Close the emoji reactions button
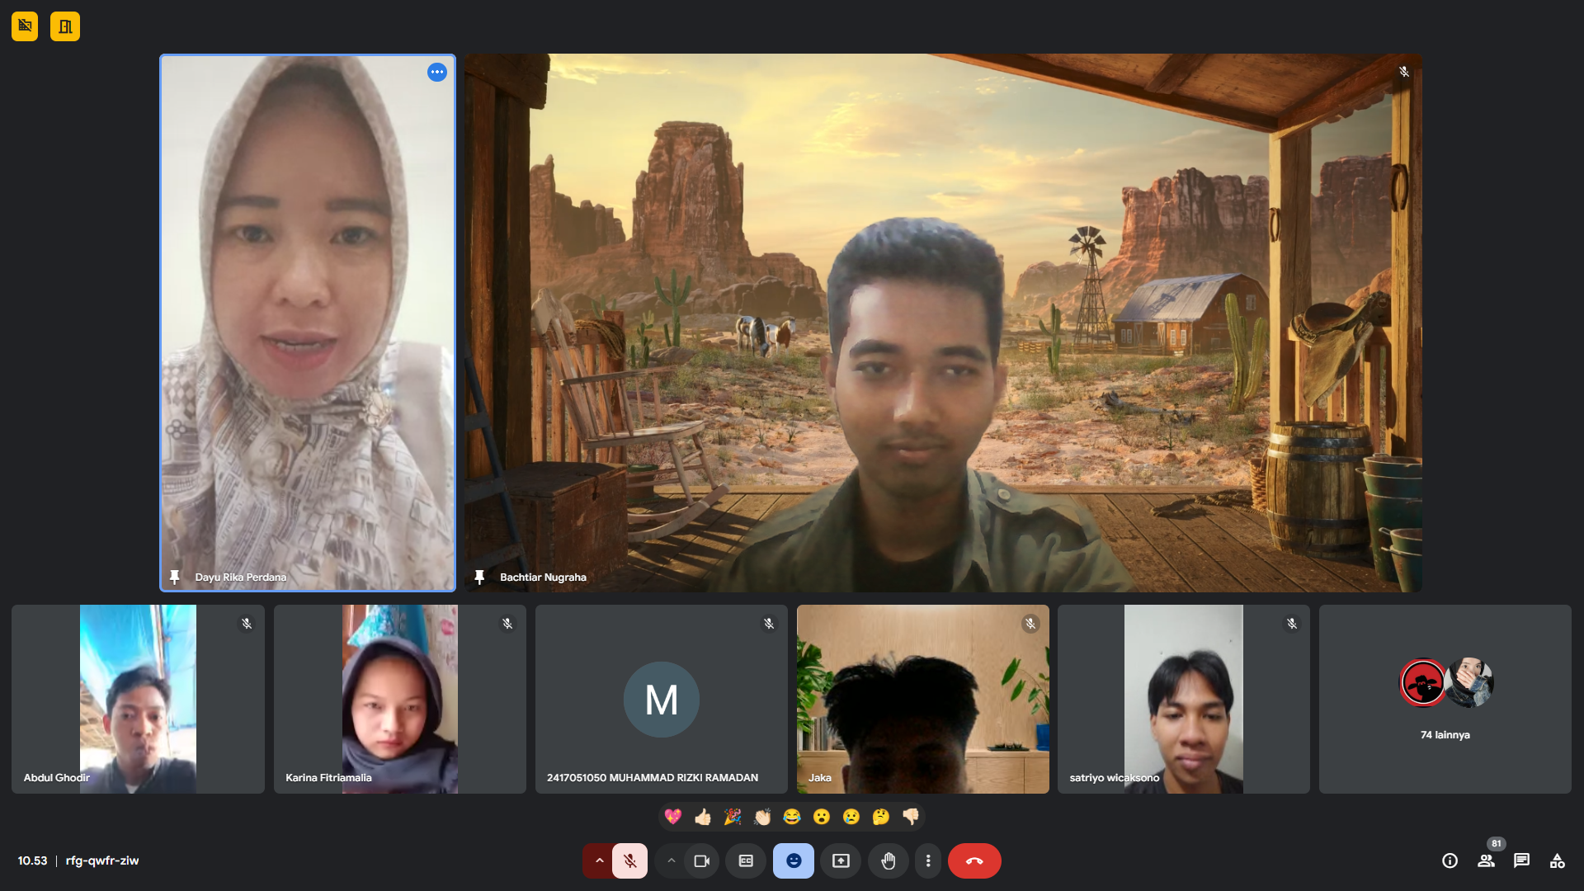This screenshot has height=891, width=1584. pos(794,860)
